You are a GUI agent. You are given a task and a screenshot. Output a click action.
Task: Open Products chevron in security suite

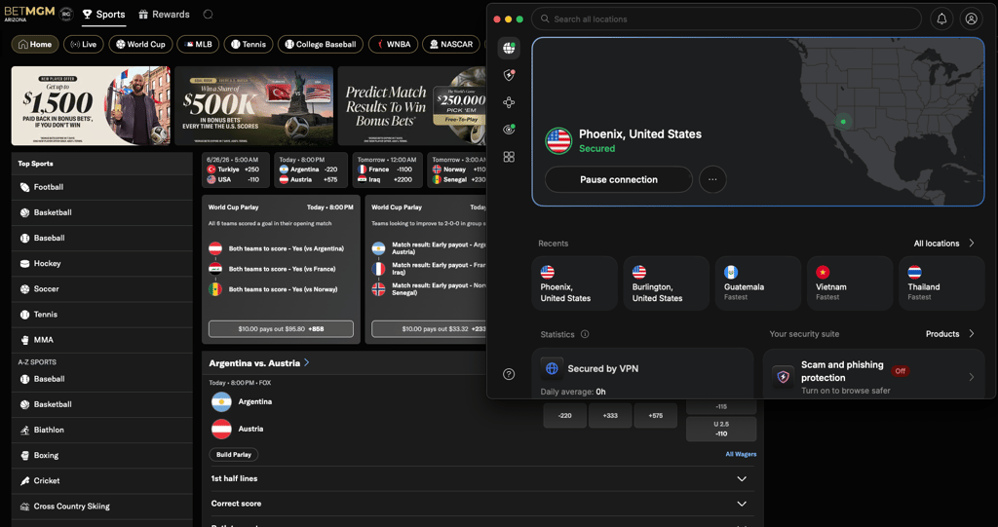point(972,333)
